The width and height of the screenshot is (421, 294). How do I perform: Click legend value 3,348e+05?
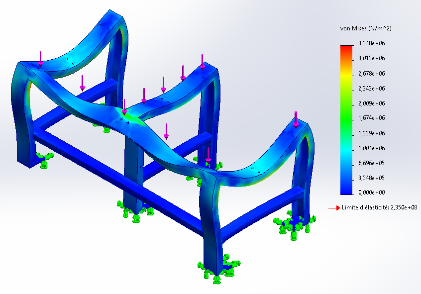[x=372, y=178]
